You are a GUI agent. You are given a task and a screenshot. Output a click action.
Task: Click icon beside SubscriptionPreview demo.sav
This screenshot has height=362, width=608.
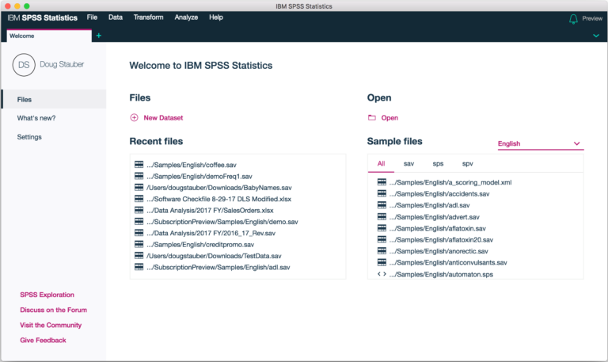(139, 222)
